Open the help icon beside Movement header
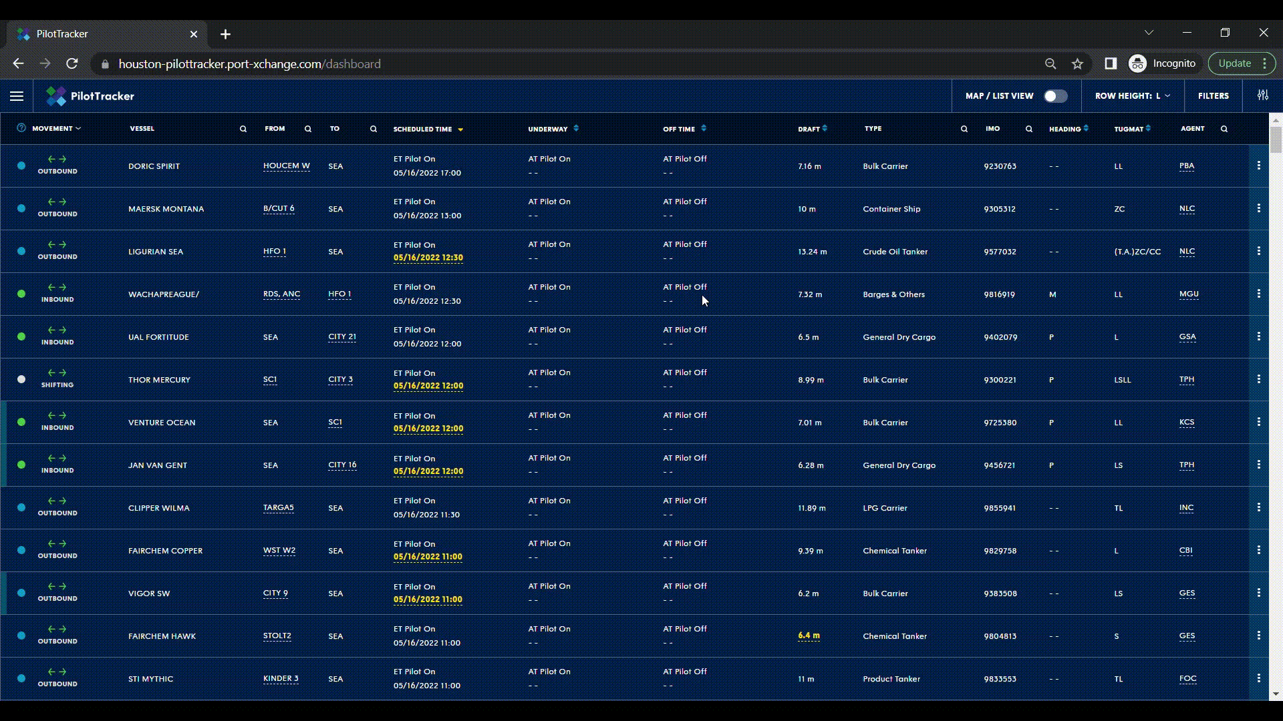The height and width of the screenshot is (721, 1283). tap(21, 128)
